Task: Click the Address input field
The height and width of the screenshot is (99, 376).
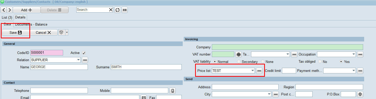Action: [245, 87]
